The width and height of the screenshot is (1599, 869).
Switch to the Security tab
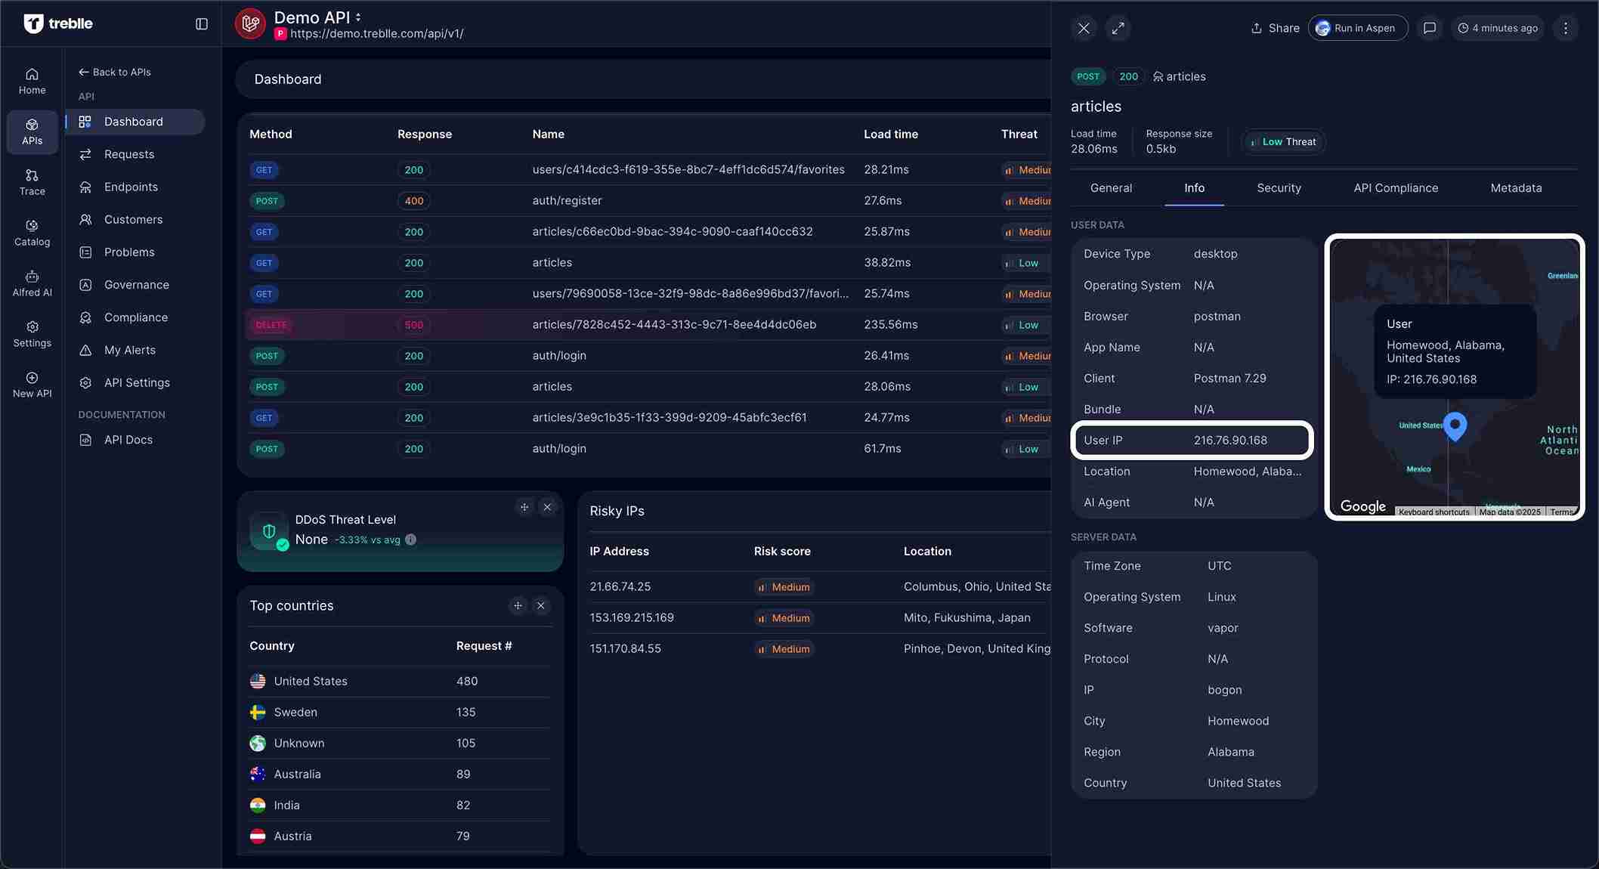pos(1279,188)
